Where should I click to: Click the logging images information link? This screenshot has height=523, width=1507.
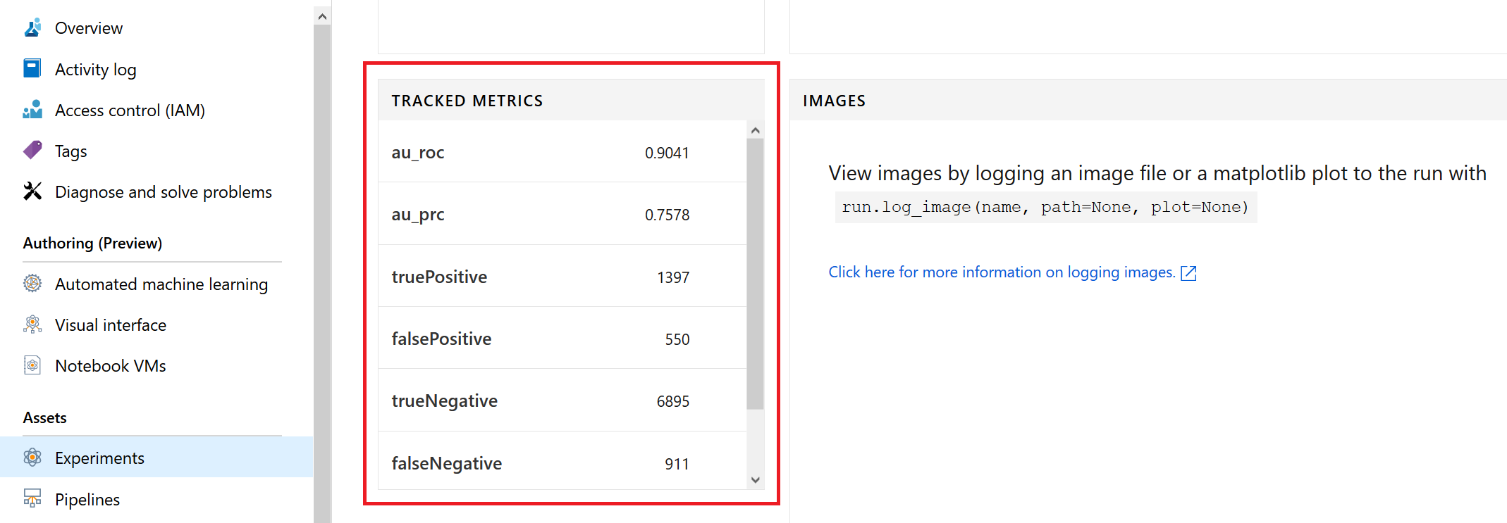click(1001, 272)
